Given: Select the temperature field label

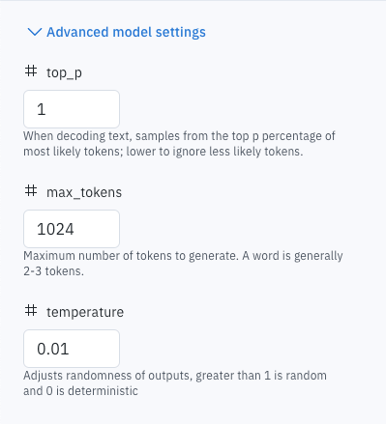Looking at the screenshot, I should point(85,312).
